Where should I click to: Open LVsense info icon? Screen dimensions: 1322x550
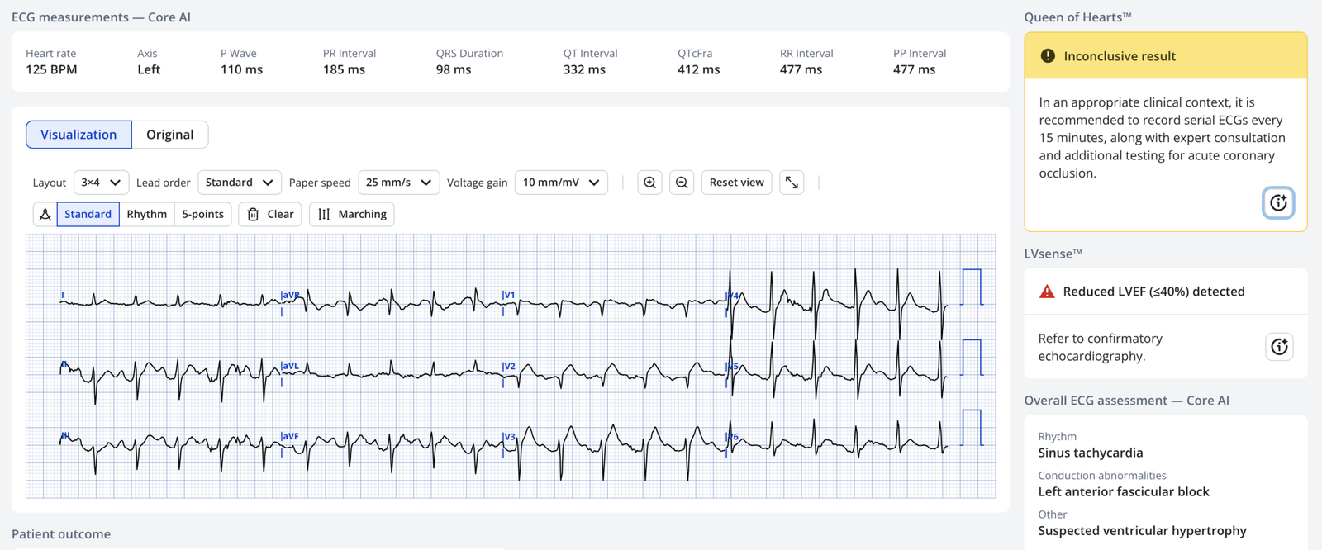1279,347
